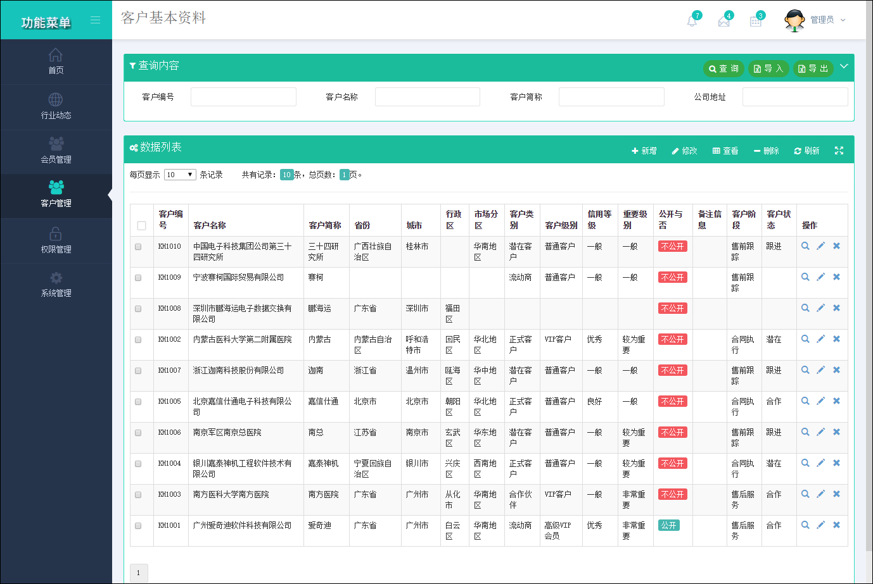This screenshot has width=873, height=584.
Task: Click magnifier view icon for row KH1010
Action: pyautogui.click(x=805, y=246)
